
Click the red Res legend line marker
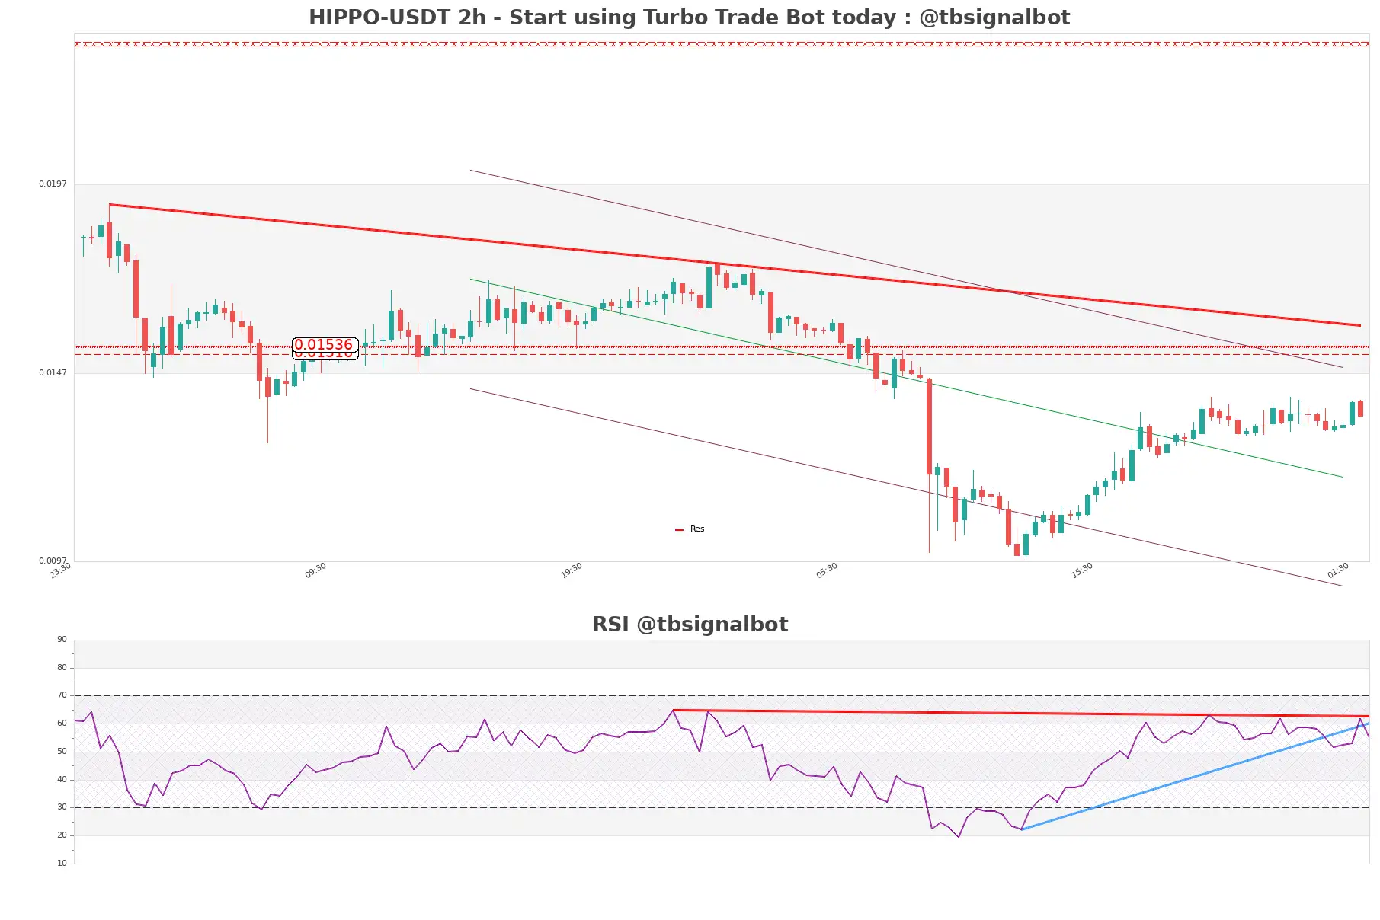coord(679,529)
